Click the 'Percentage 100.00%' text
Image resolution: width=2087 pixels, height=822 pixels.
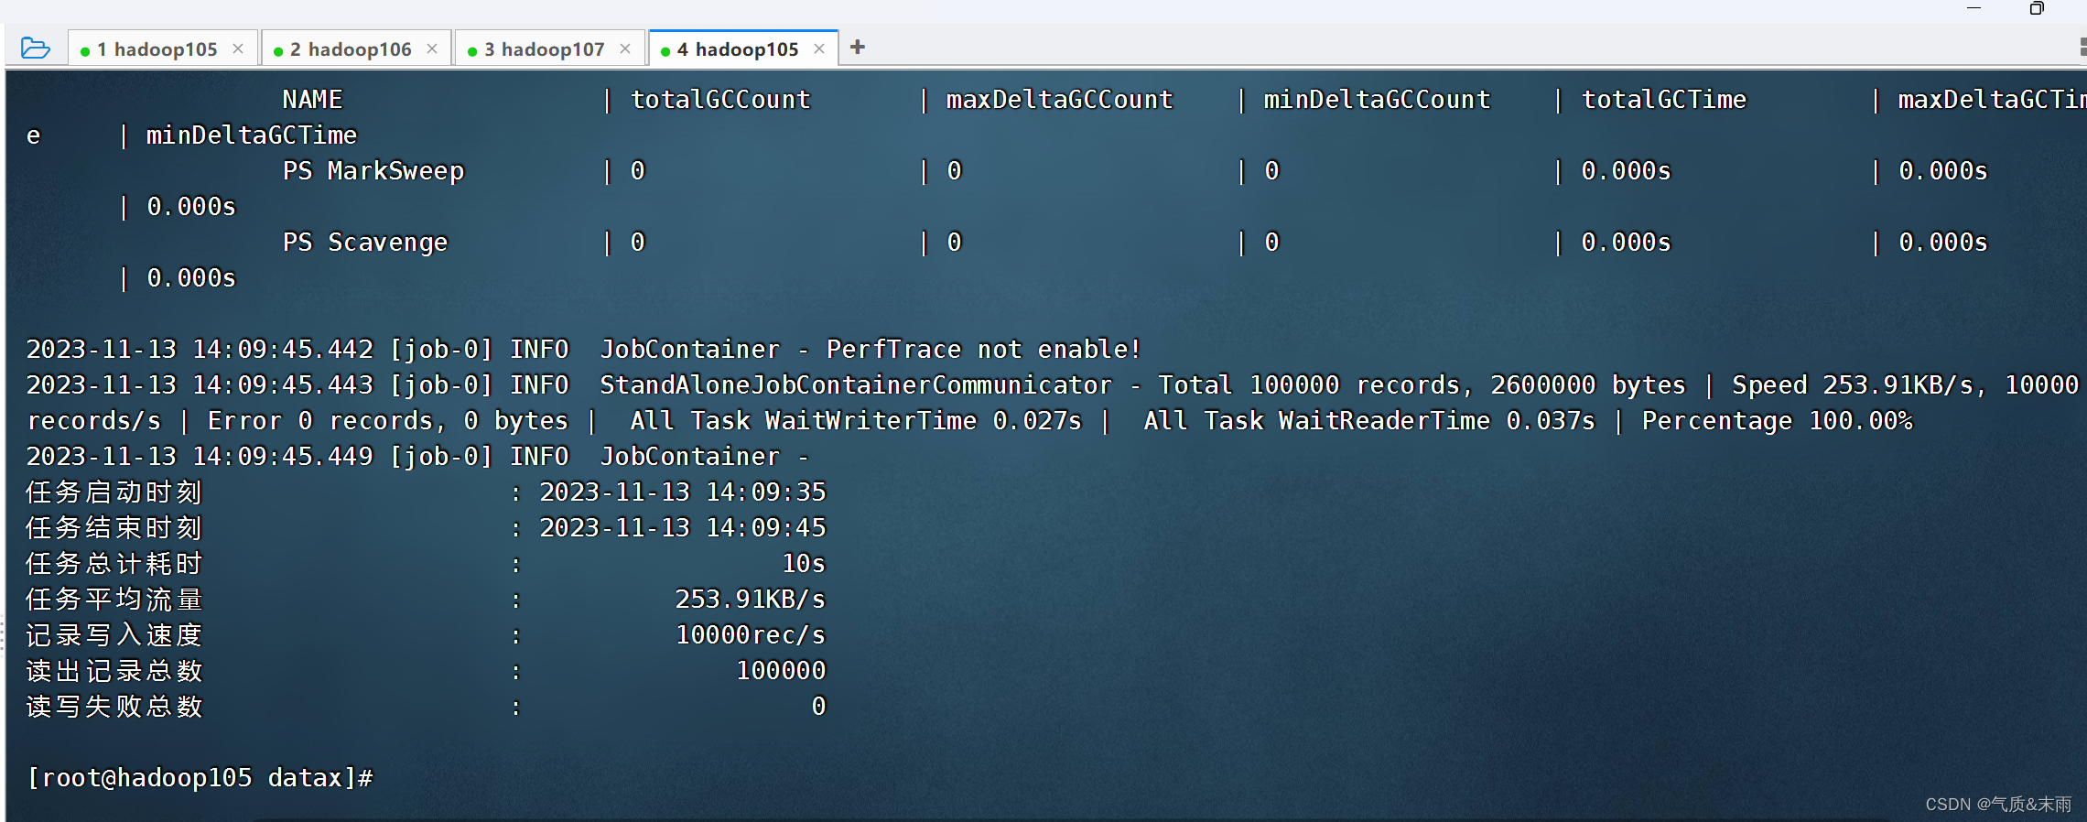(x=1778, y=420)
